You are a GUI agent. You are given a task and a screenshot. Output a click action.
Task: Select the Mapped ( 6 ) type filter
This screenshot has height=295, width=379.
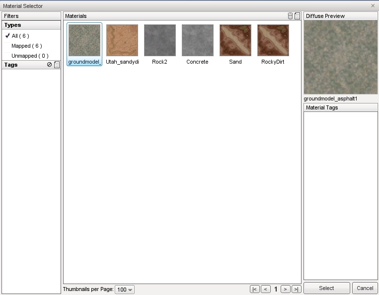point(27,46)
